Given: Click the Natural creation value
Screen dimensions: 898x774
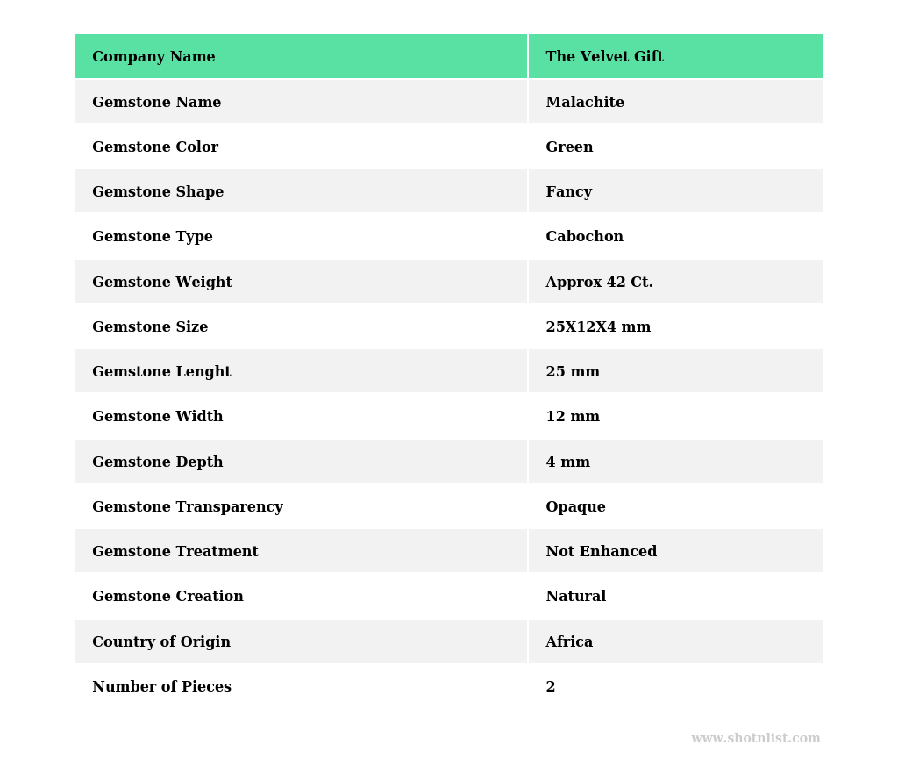Looking at the screenshot, I should point(575,597).
